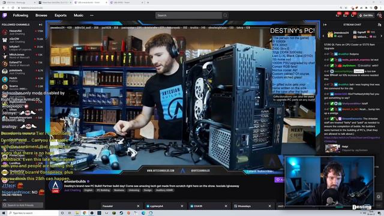The image size is (384, 216).
Task: Open the Windows Start menu
Action: (4, 213)
